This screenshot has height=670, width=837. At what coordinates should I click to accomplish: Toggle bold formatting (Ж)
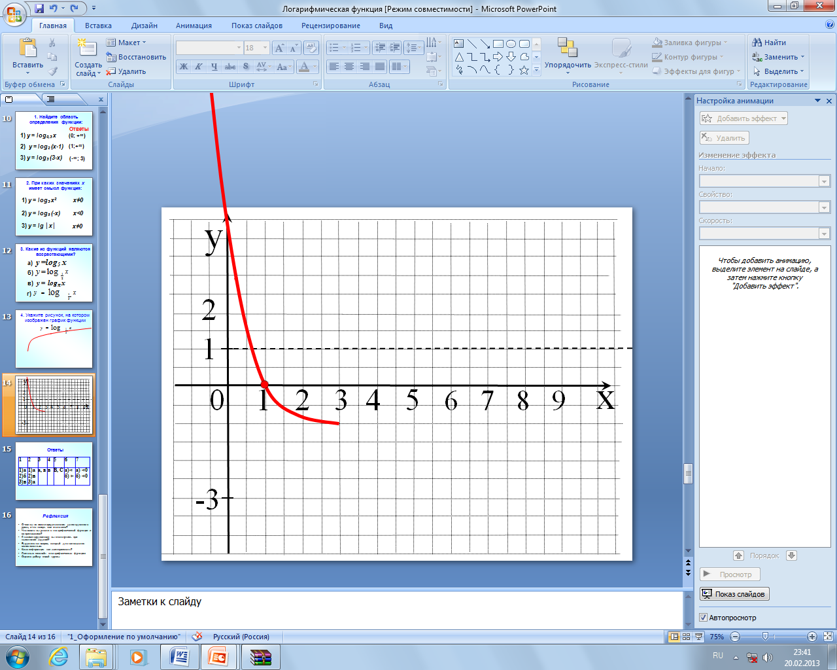(184, 67)
